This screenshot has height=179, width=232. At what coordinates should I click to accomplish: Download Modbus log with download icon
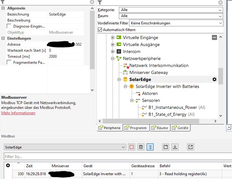[x=175, y=147]
